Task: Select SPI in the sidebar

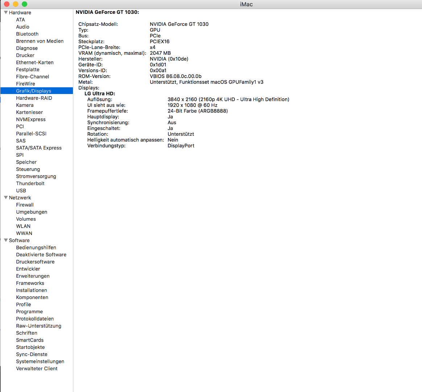Action: click(x=20, y=155)
